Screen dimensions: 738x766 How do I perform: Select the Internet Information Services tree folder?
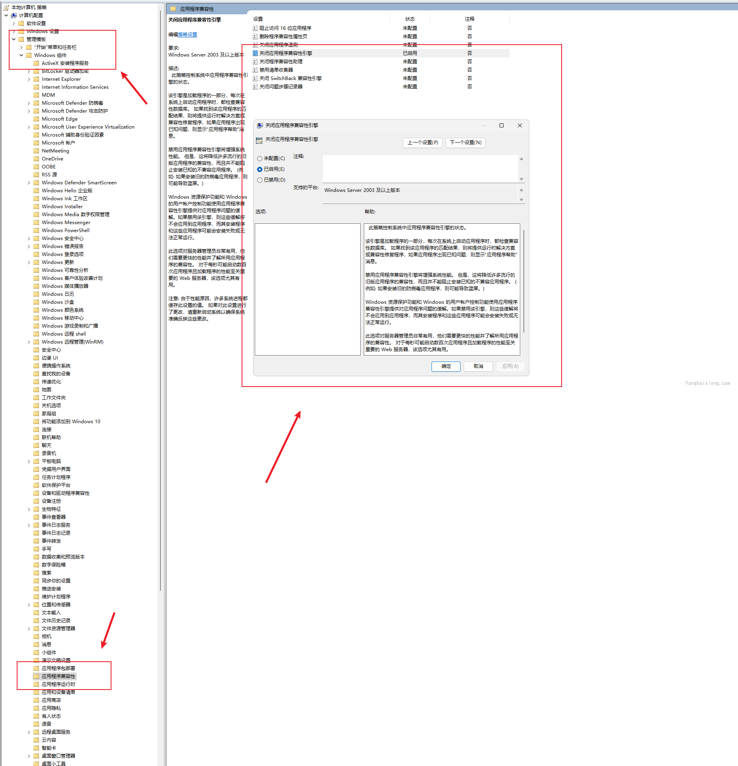click(x=75, y=87)
